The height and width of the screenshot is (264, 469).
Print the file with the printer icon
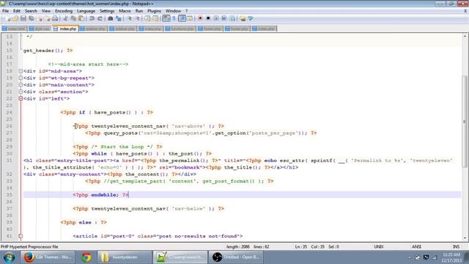[55, 18]
